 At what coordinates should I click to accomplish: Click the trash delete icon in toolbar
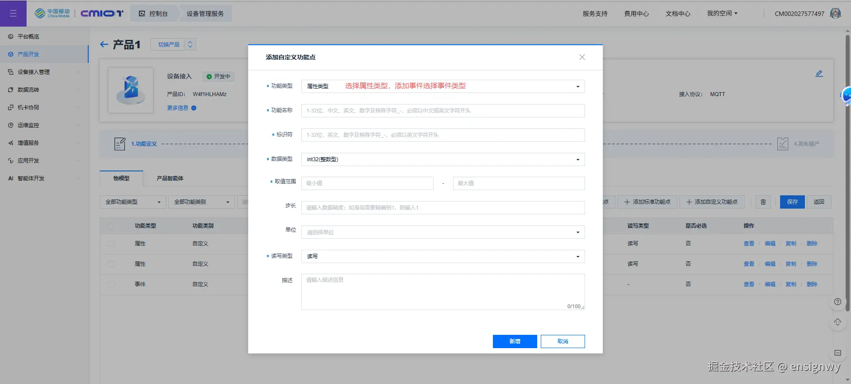tap(763, 202)
